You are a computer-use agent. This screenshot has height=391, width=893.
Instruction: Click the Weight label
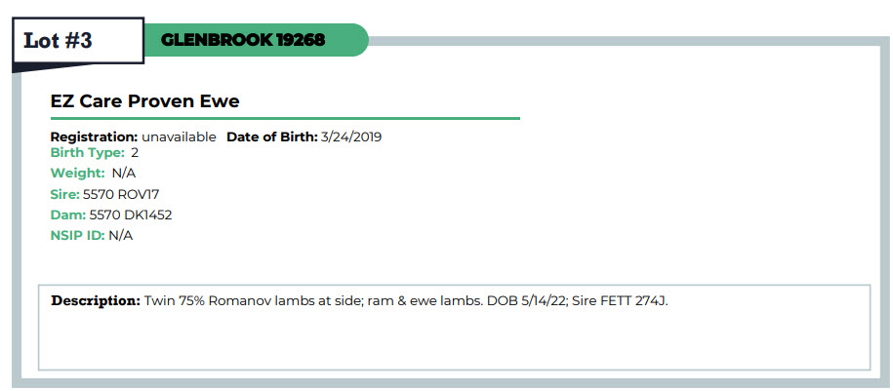point(77,174)
